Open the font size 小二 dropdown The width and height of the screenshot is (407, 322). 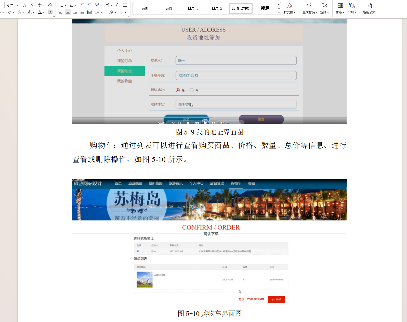pos(18,5)
